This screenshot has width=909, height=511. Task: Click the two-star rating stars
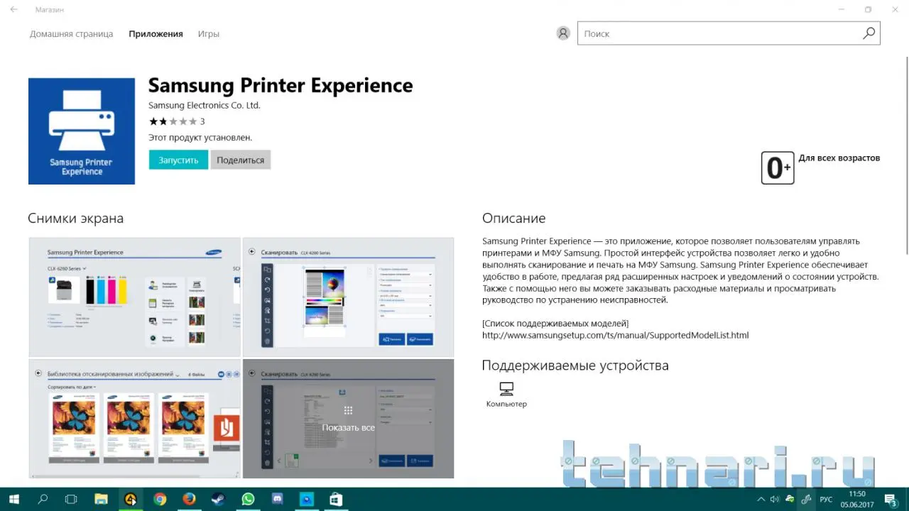click(x=173, y=121)
